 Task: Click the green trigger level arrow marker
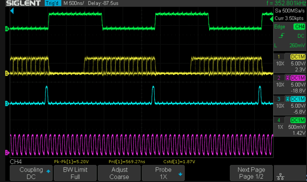pyautogui.click(x=271, y=19)
